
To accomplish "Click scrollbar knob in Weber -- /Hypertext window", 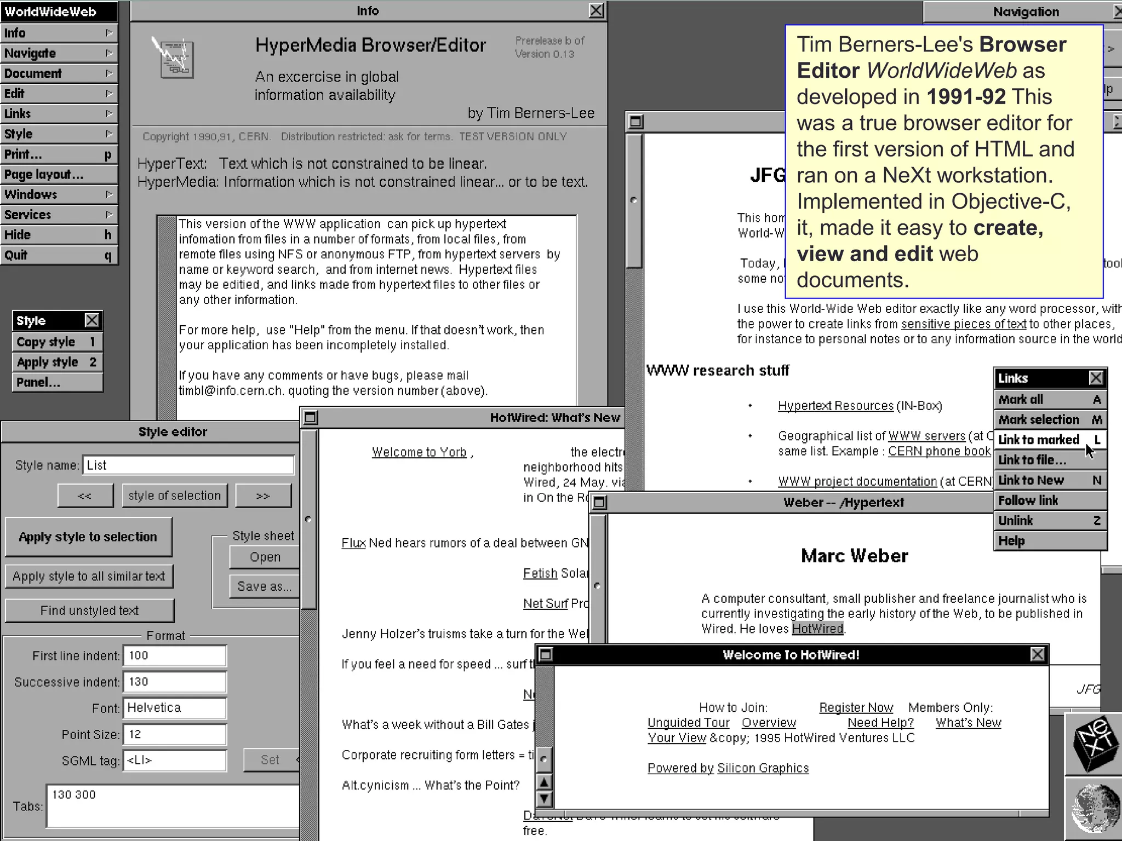I will point(598,586).
